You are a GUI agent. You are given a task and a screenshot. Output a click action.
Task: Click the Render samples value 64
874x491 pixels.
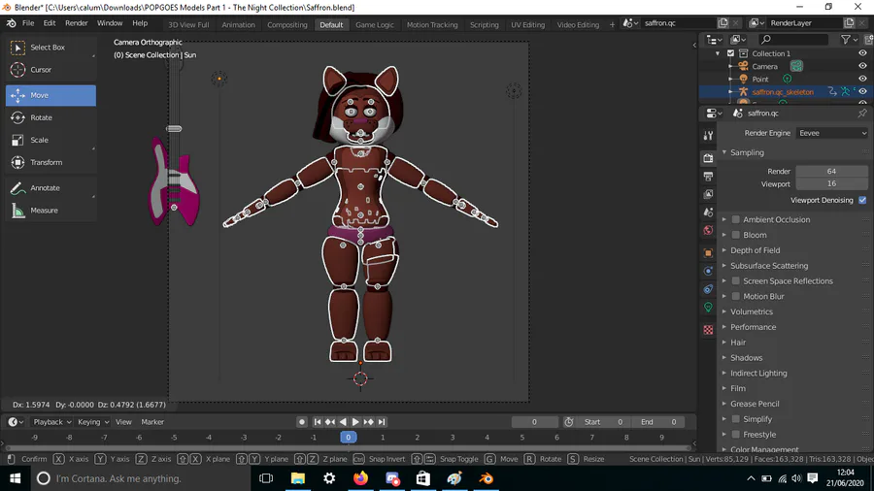tap(831, 171)
